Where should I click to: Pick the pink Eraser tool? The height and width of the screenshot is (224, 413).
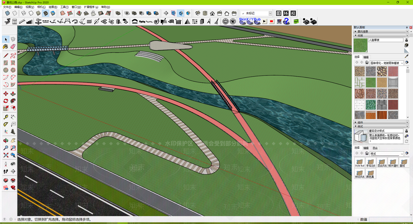[13, 47]
